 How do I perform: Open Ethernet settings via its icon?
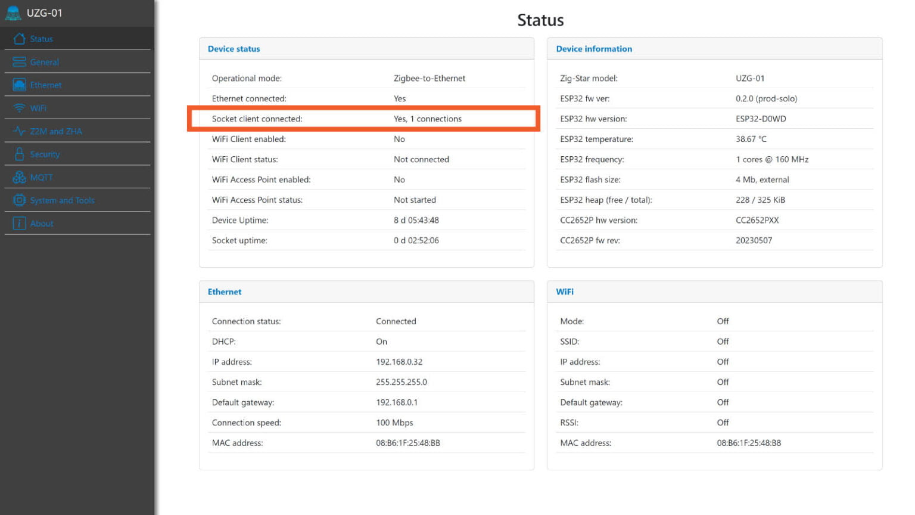(x=18, y=85)
